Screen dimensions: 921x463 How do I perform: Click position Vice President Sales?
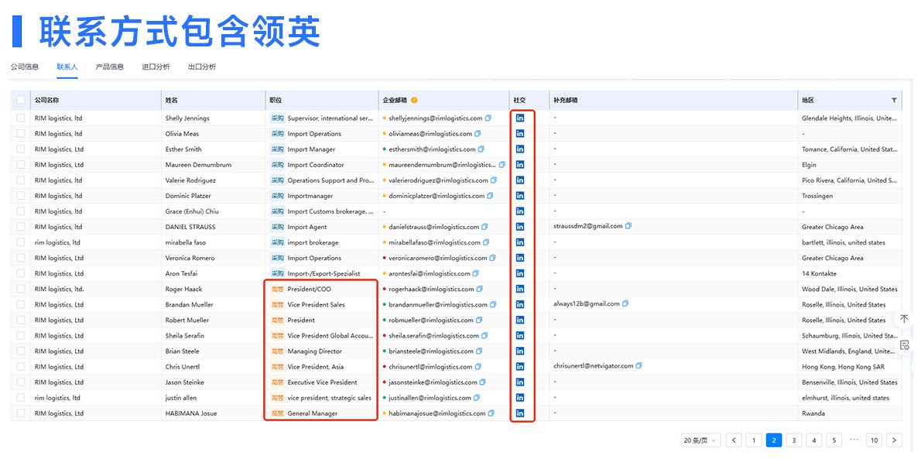click(x=316, y=304)
